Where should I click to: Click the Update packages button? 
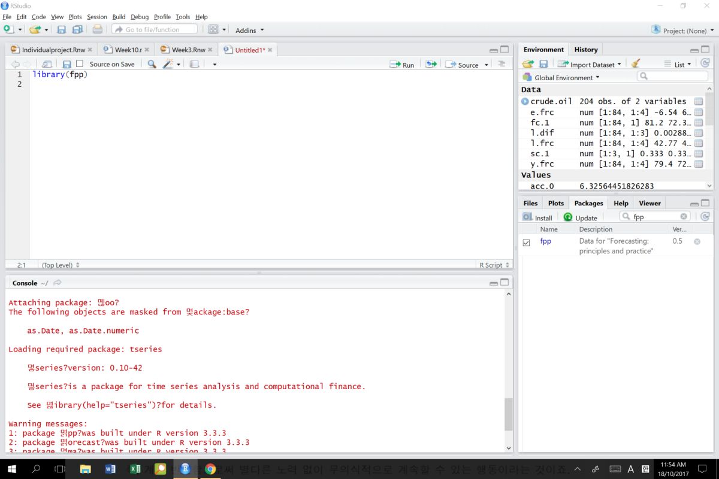point(581,217)
